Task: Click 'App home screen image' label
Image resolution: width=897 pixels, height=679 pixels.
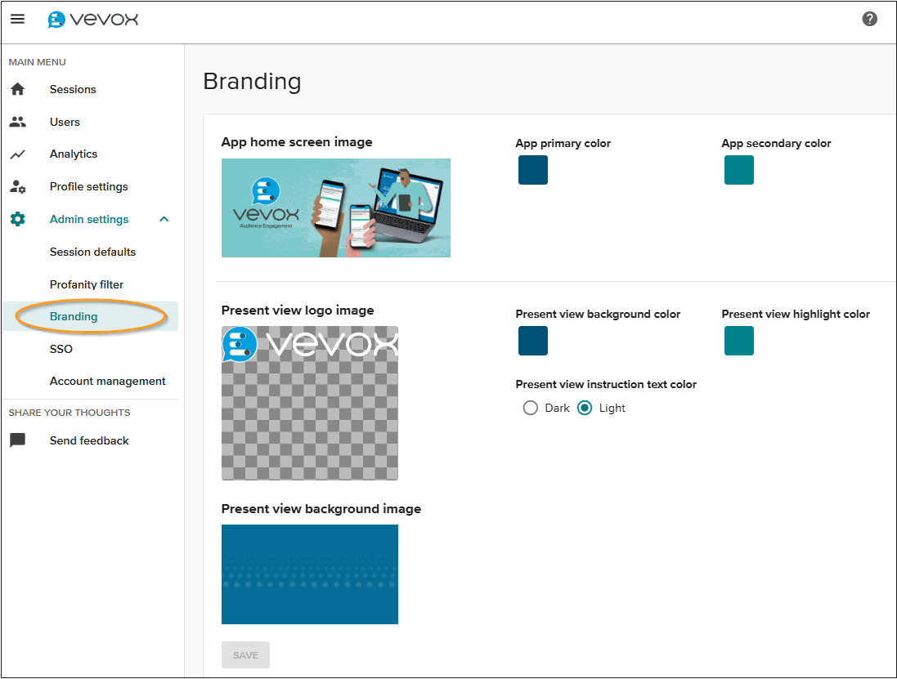Action: [297, 141]
